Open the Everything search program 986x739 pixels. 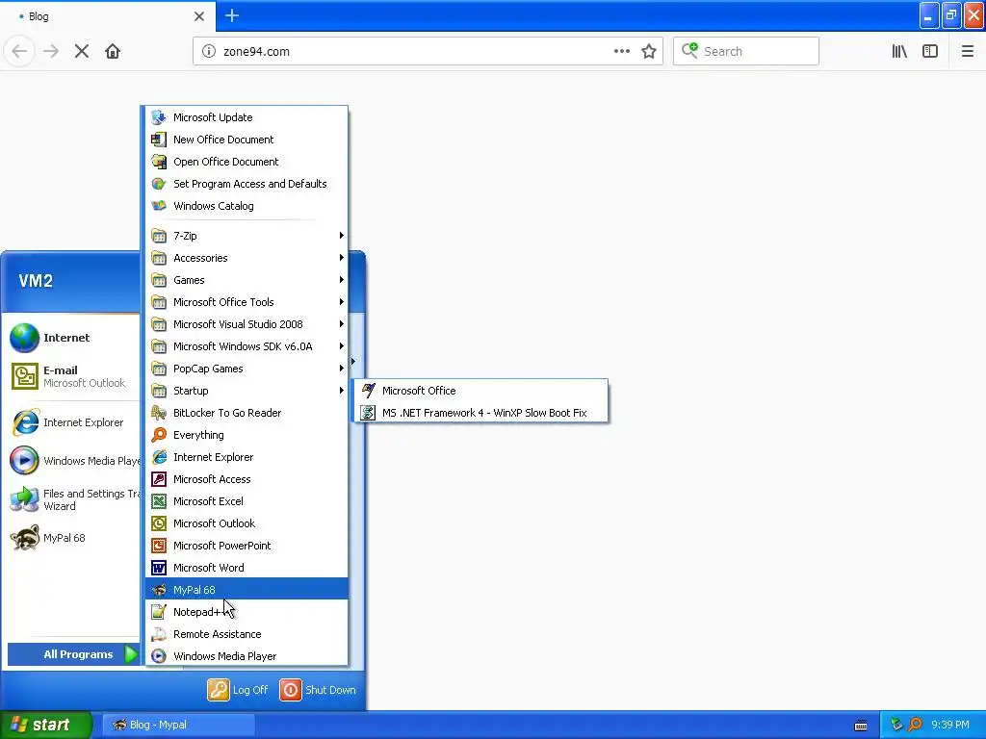[x=246, y=435]
